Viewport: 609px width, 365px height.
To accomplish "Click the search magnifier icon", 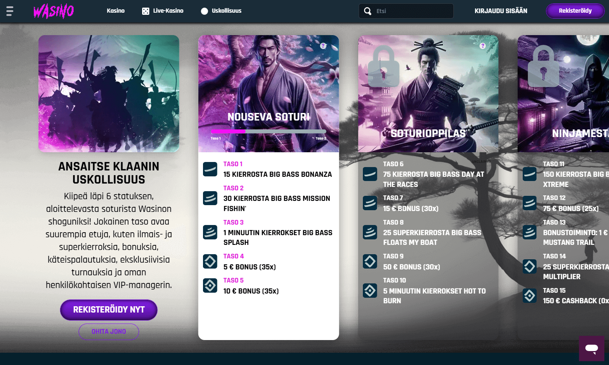I will 368,11.
